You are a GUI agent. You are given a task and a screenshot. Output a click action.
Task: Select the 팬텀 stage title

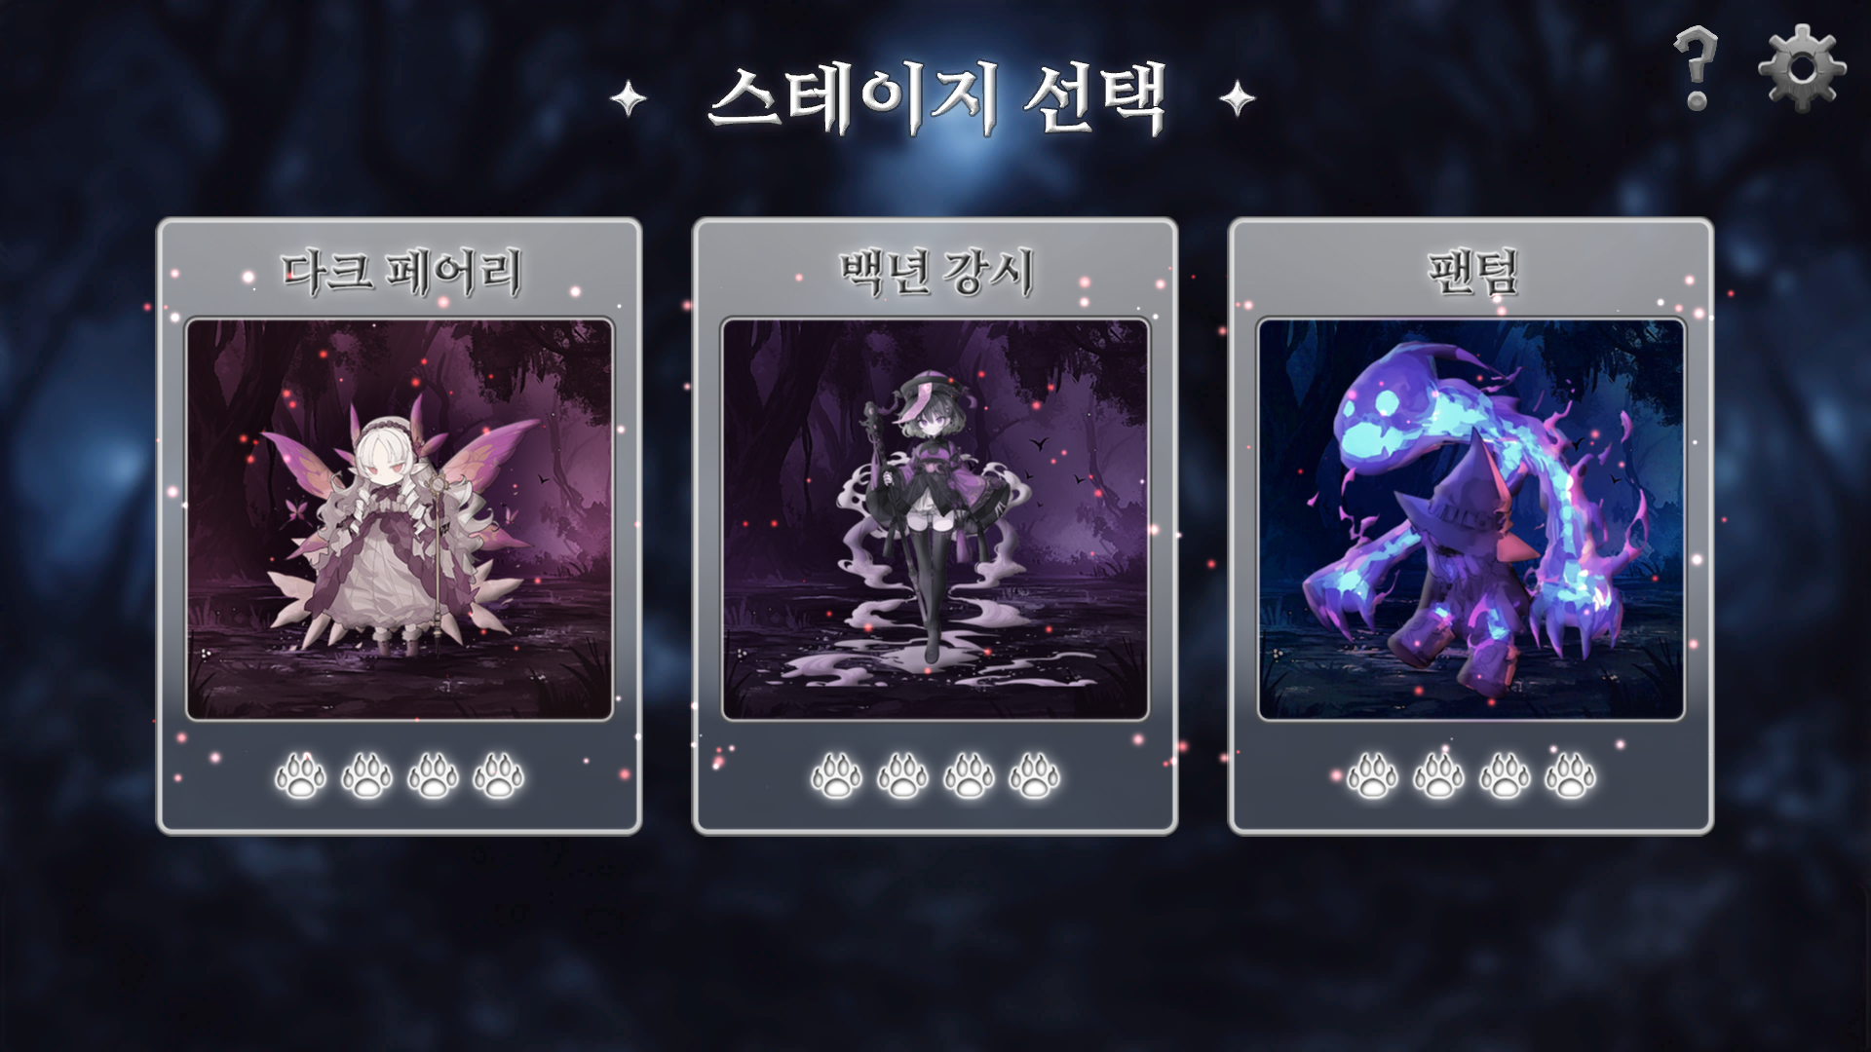[1472, 272]
